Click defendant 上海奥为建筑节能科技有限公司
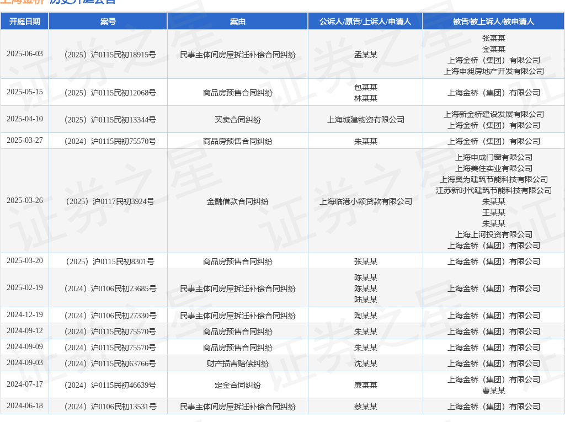The image size is (565, 422). [x=494, y=179]
